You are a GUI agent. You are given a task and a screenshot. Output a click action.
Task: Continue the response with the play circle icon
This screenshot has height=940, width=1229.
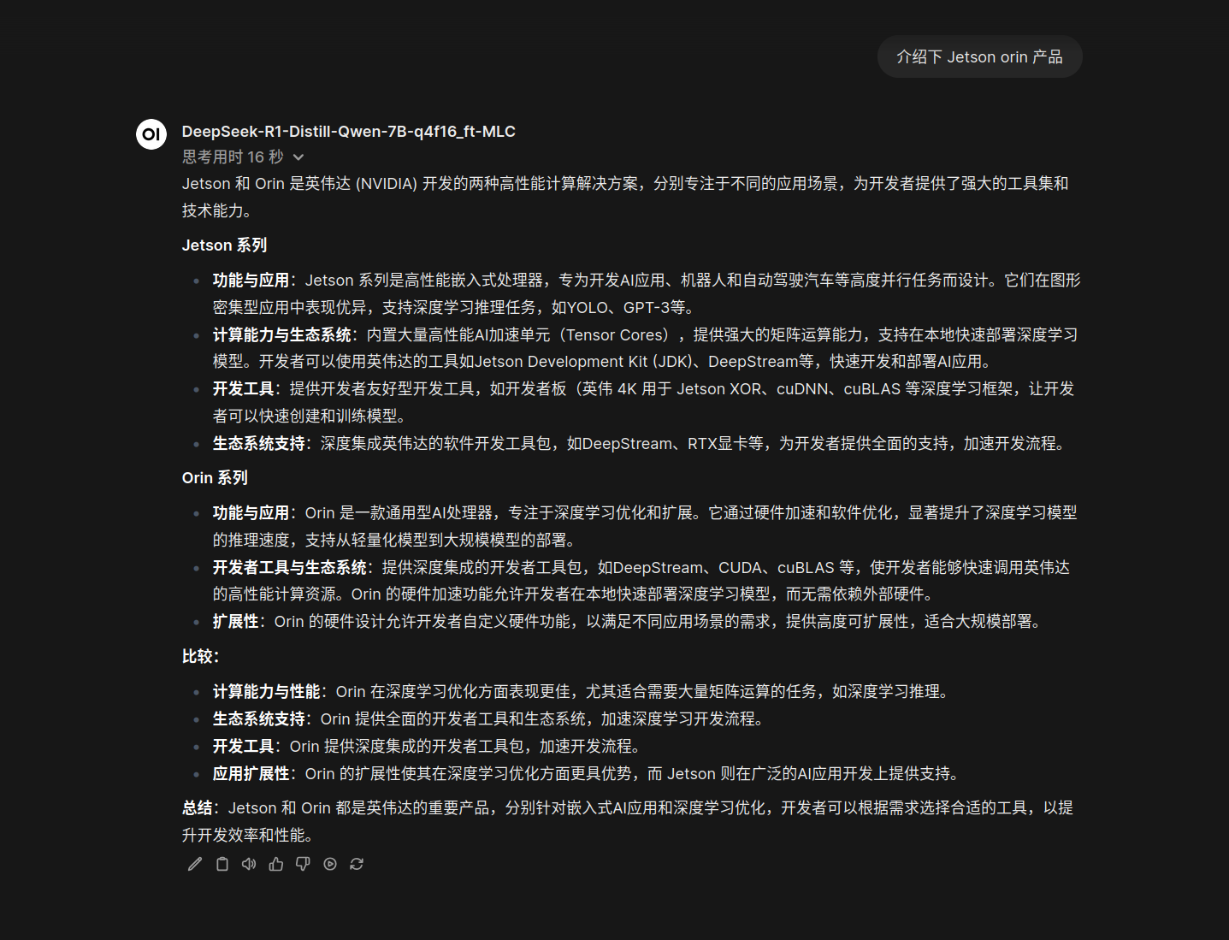pos(330,864)
